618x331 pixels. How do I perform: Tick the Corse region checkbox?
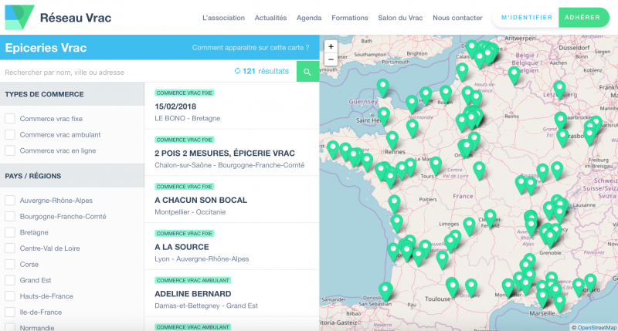click(10, 264)
